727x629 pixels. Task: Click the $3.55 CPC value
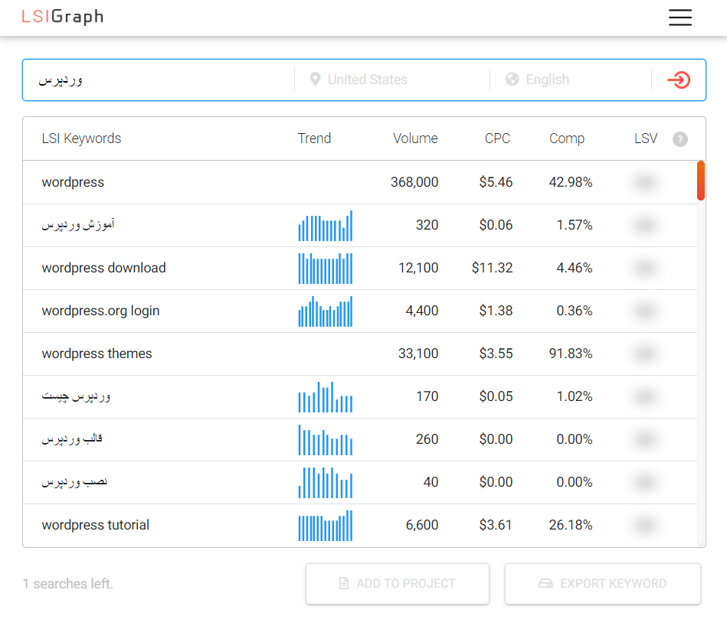[x=496, y=354]
